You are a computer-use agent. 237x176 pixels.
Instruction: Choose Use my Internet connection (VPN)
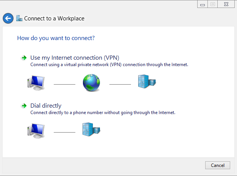tap(75, 58)
